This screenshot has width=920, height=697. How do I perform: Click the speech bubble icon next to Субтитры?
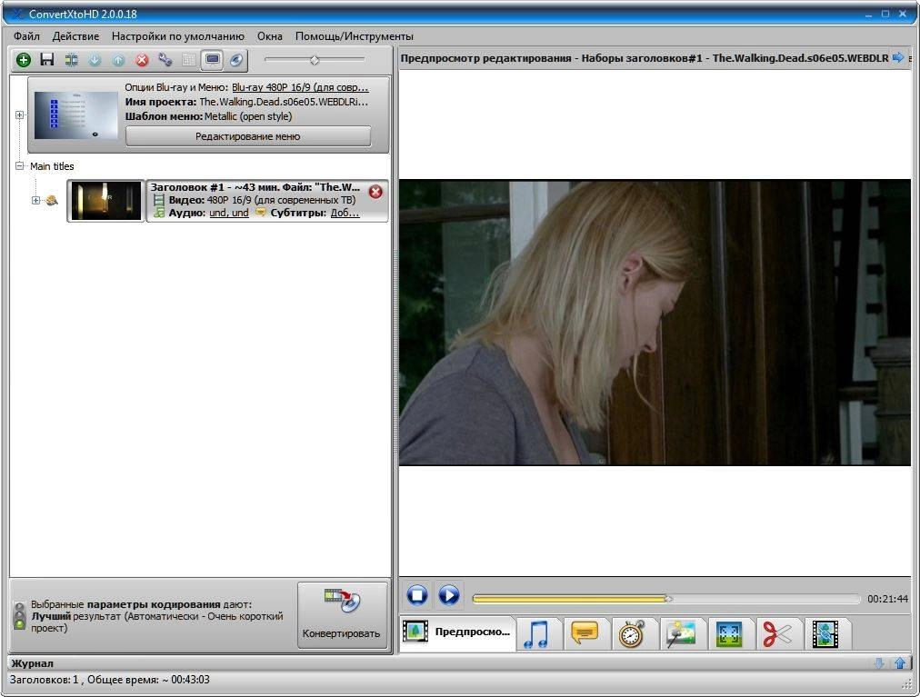click(x=261, y=213)
